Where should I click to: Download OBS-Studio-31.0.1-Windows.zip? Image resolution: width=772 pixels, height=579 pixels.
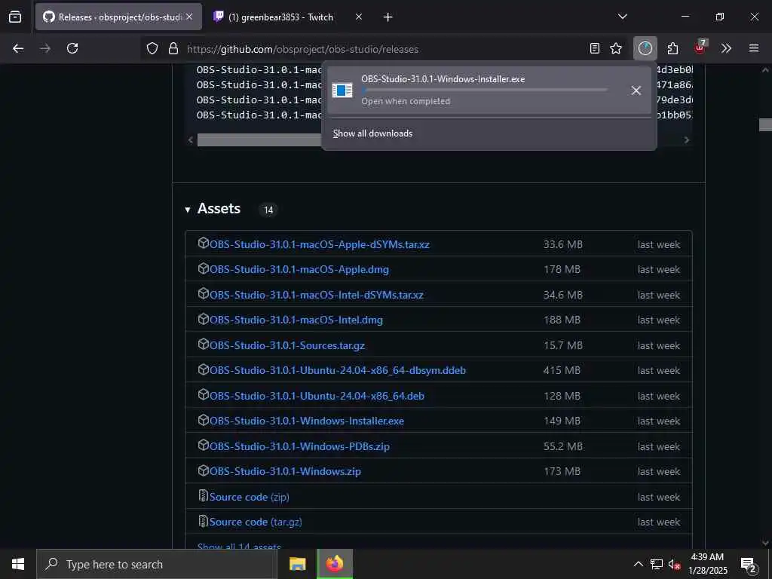pyautogui.click(x=285, y=471)
